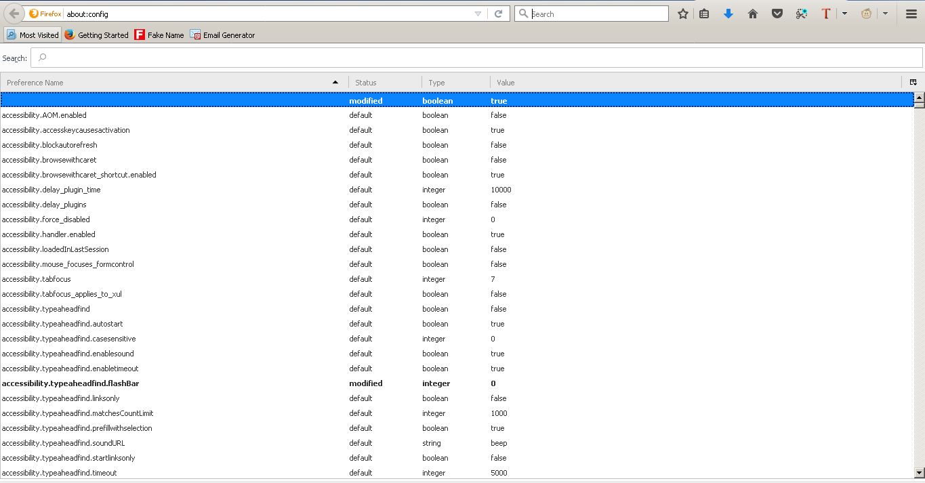The height and width of the screenshot is (483, 925).
Task: Open the Firefox hamburger menu
Action: click(911, 13)
